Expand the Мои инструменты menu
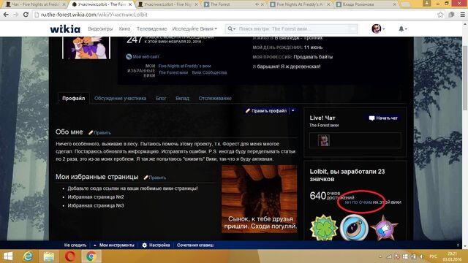Screen dimensions: 468x263 tap(114, 245)
